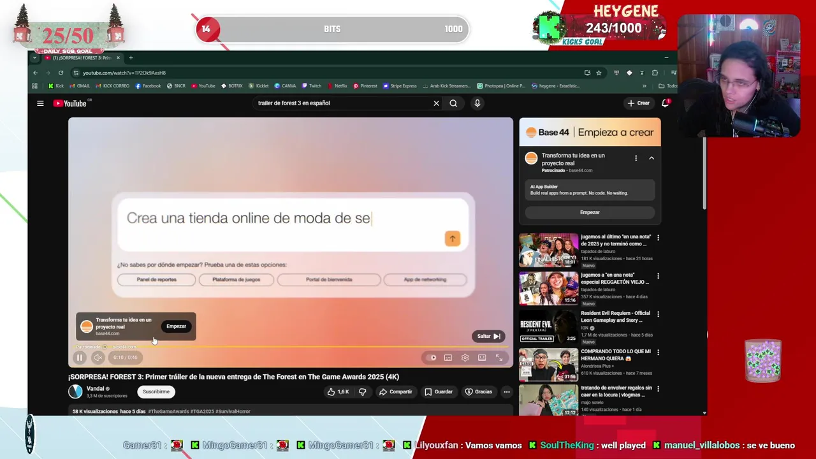Pause the video with the pause button

(80, 358)
